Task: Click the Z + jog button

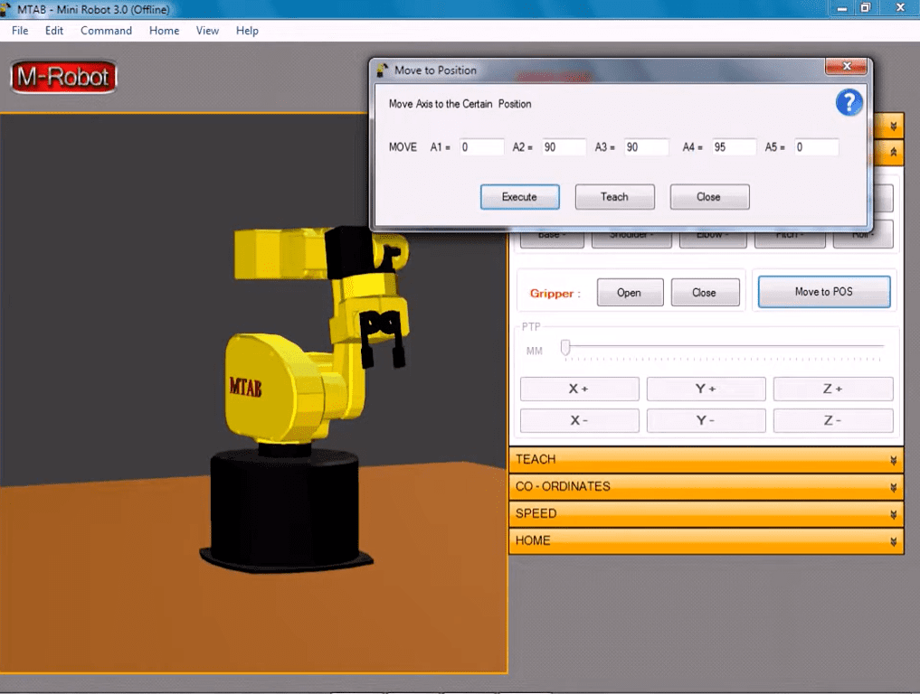Action: [x=832, y=389]
